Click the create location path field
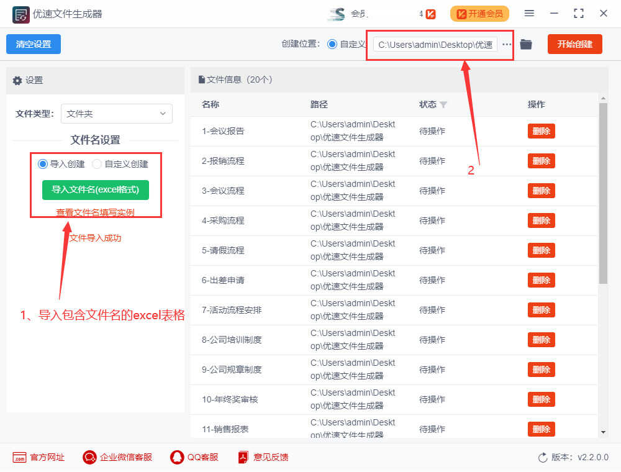 click(435, 45)
